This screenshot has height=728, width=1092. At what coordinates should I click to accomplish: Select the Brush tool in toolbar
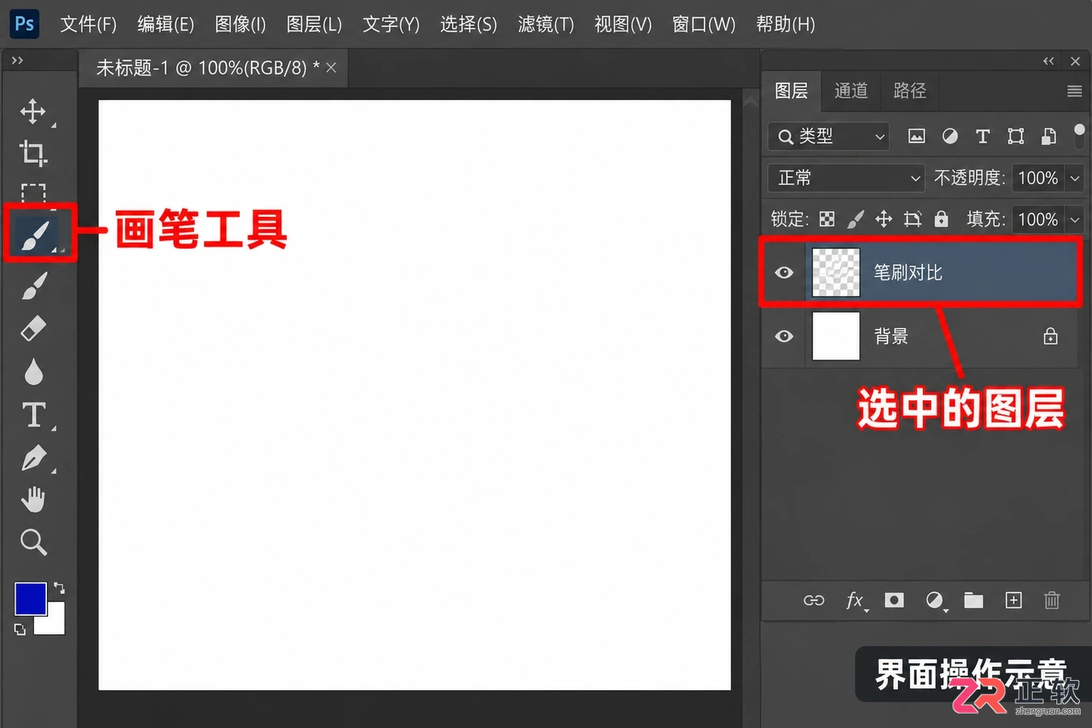(x=36, y=234)
